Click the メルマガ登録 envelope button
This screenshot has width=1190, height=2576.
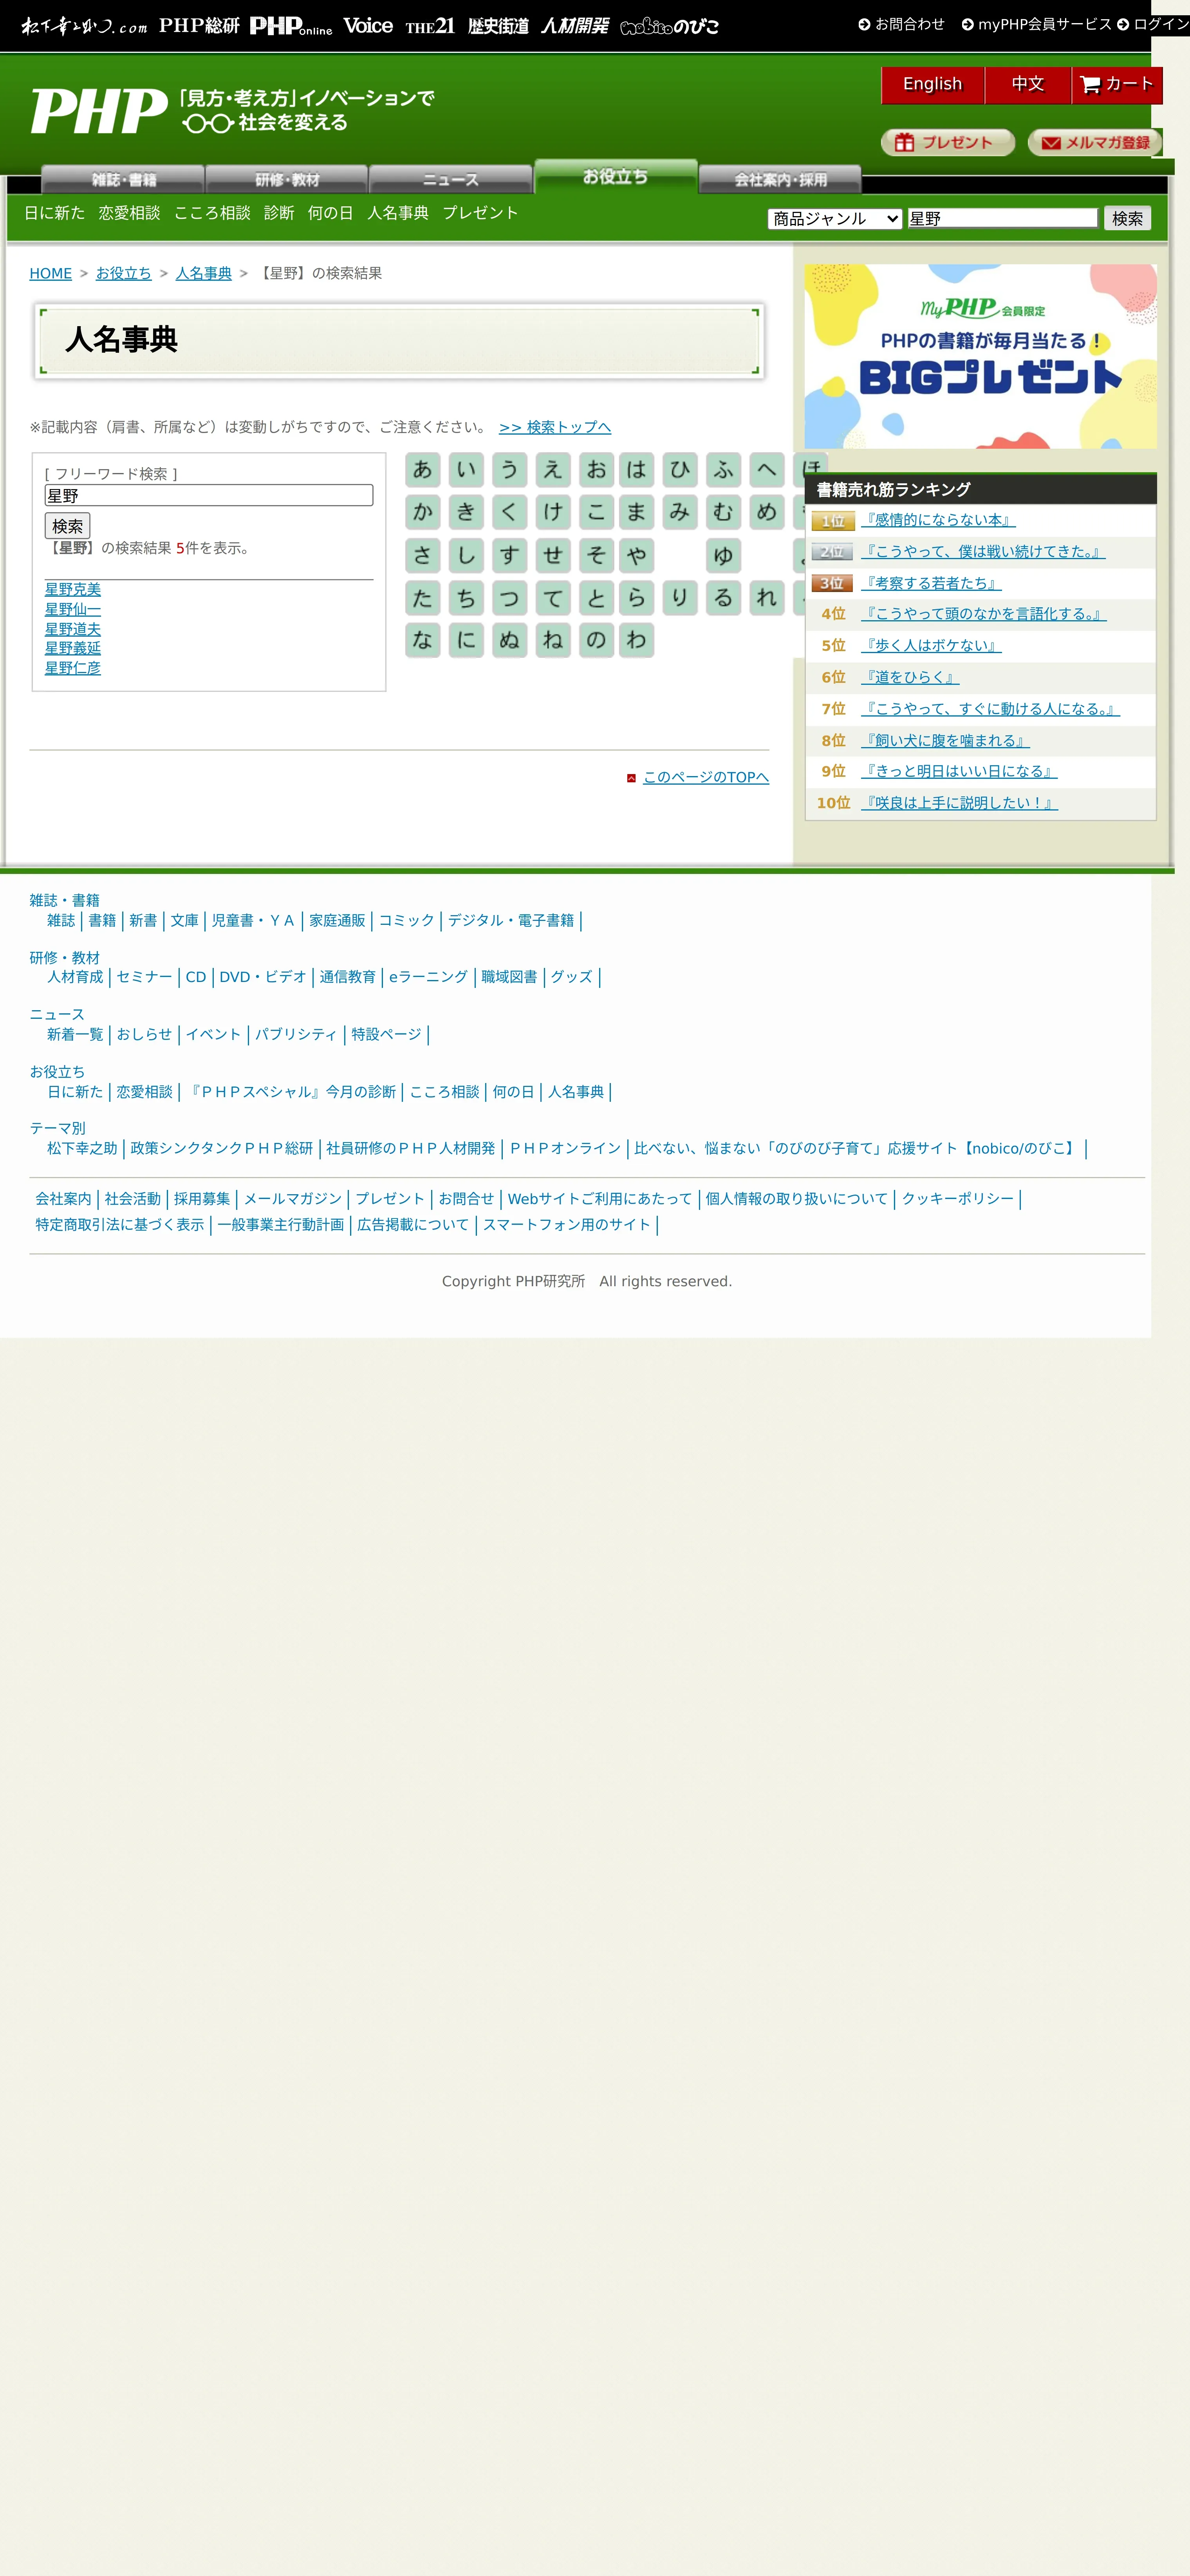1095,143
